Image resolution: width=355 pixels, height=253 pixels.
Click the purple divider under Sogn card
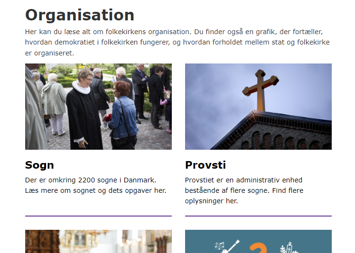[98, 216]
